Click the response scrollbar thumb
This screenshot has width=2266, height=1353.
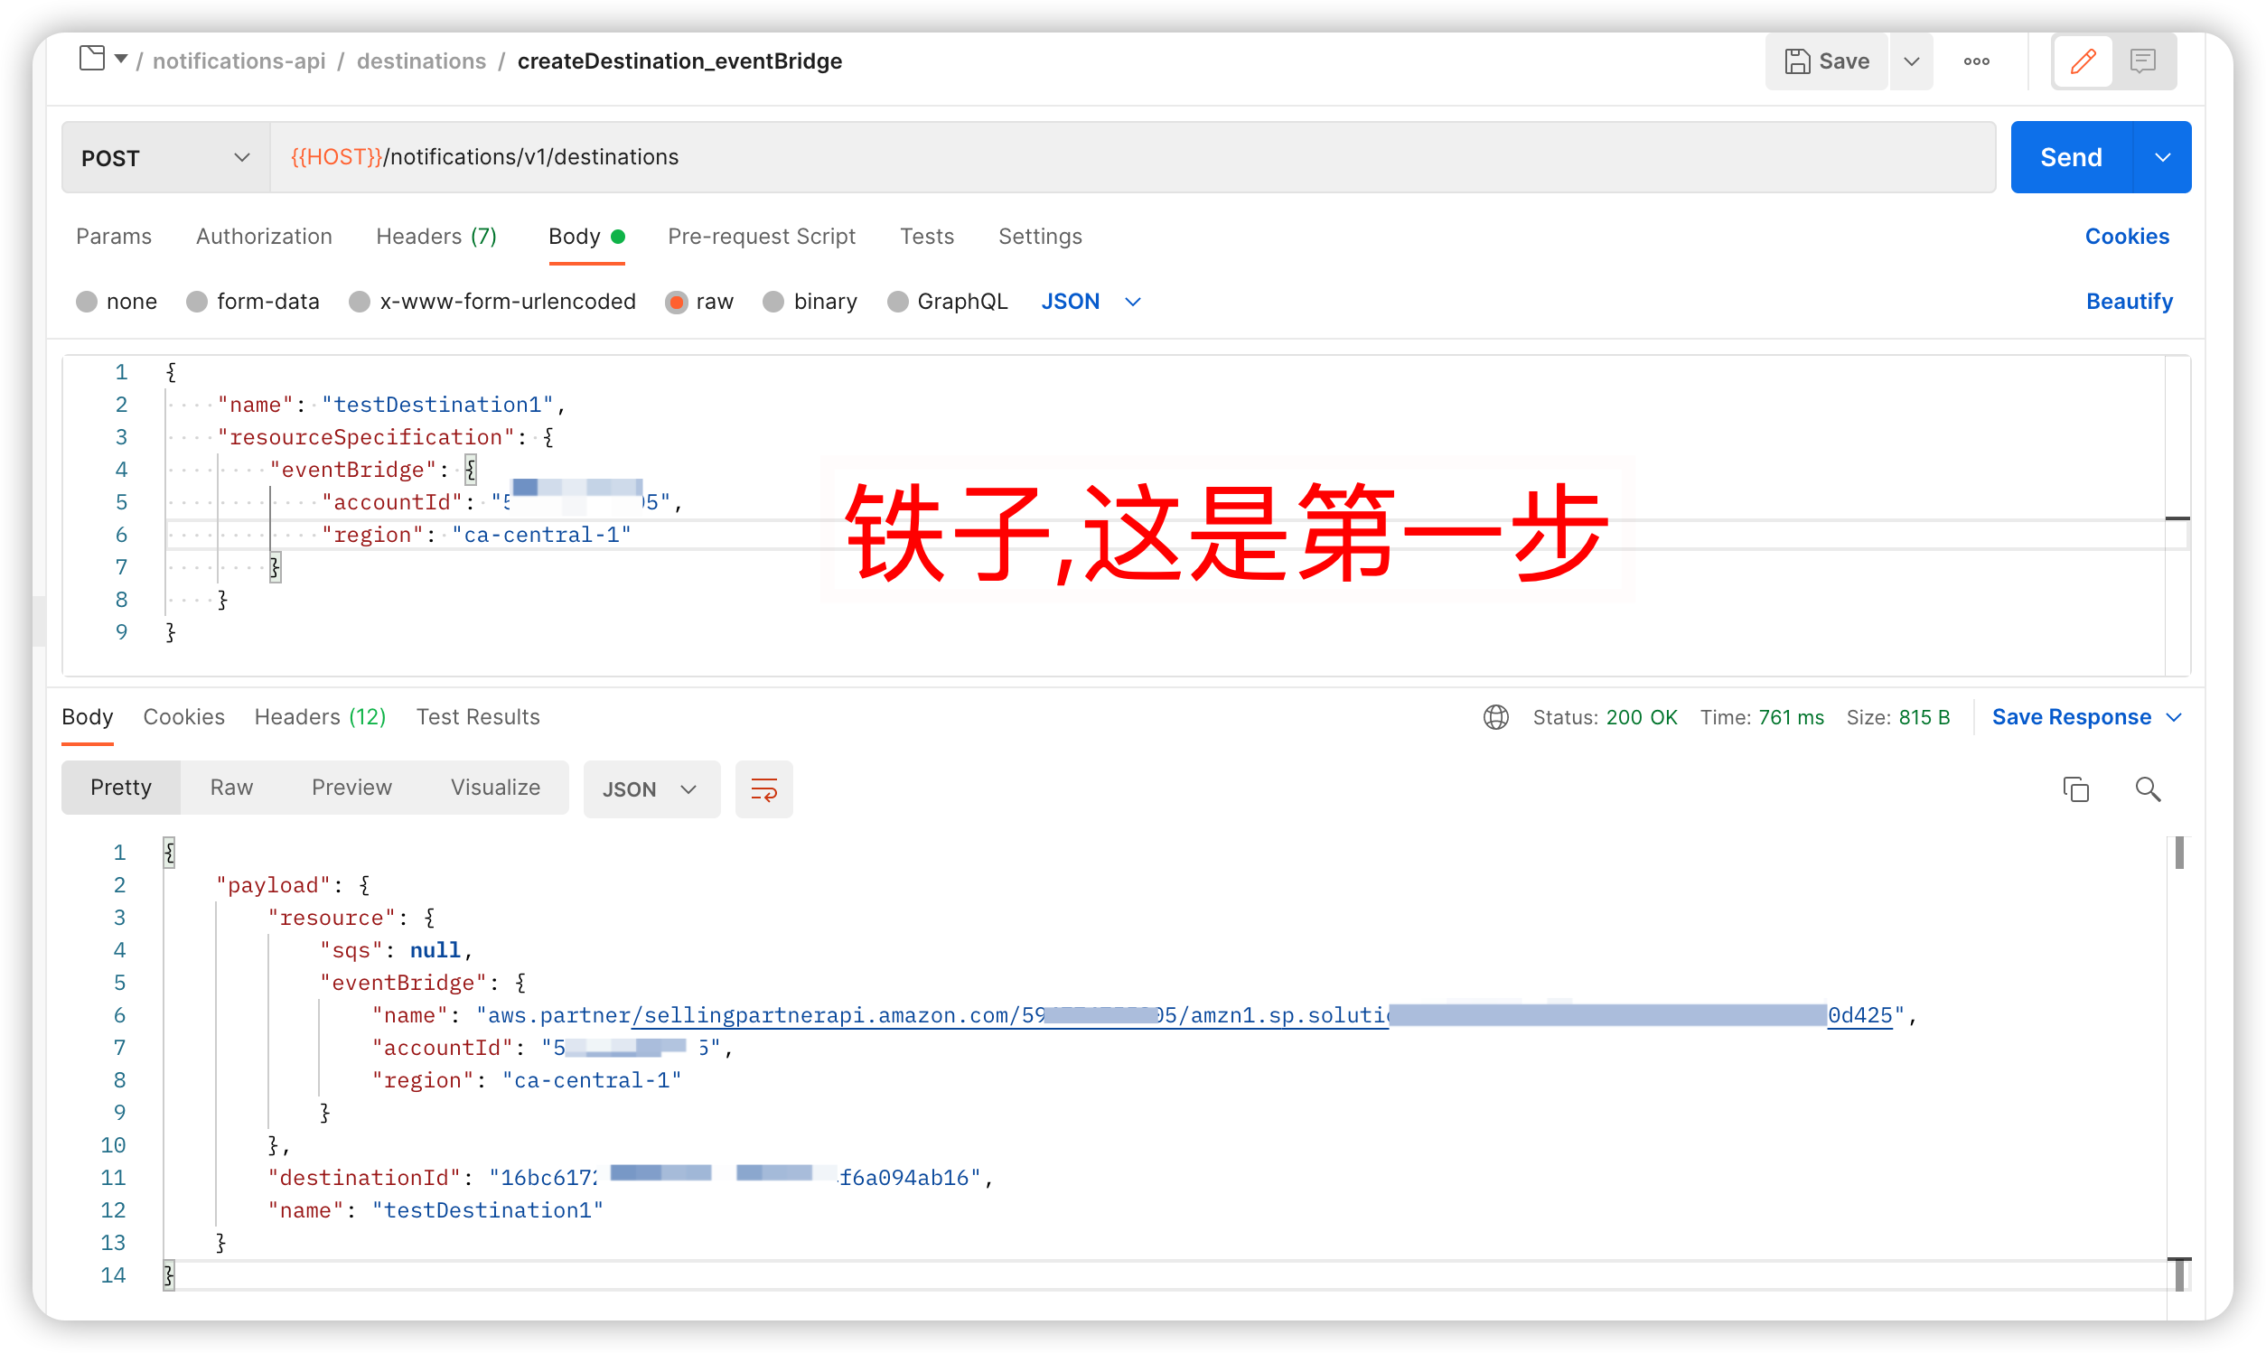[2178, 854]
